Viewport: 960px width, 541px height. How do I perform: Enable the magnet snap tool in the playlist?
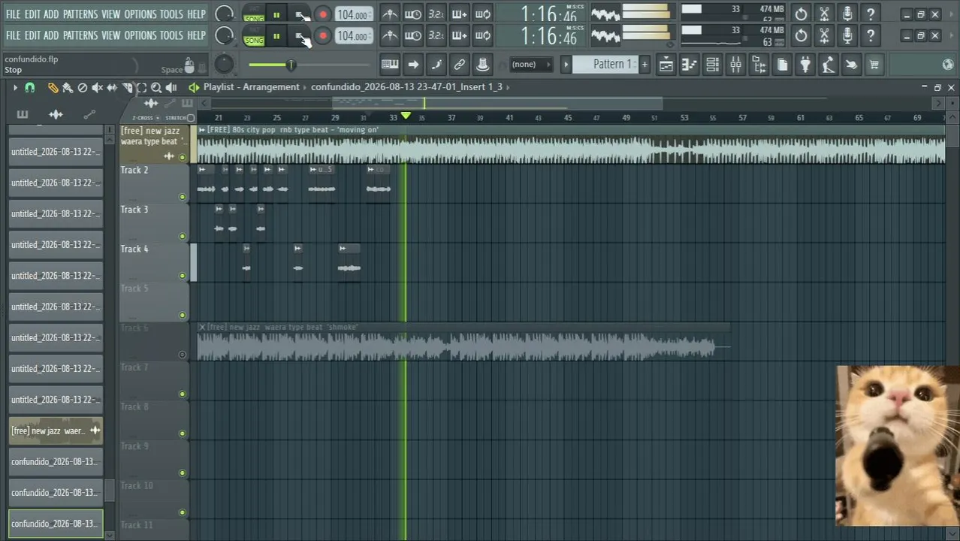pyautogui.click(x=29, y=87)
